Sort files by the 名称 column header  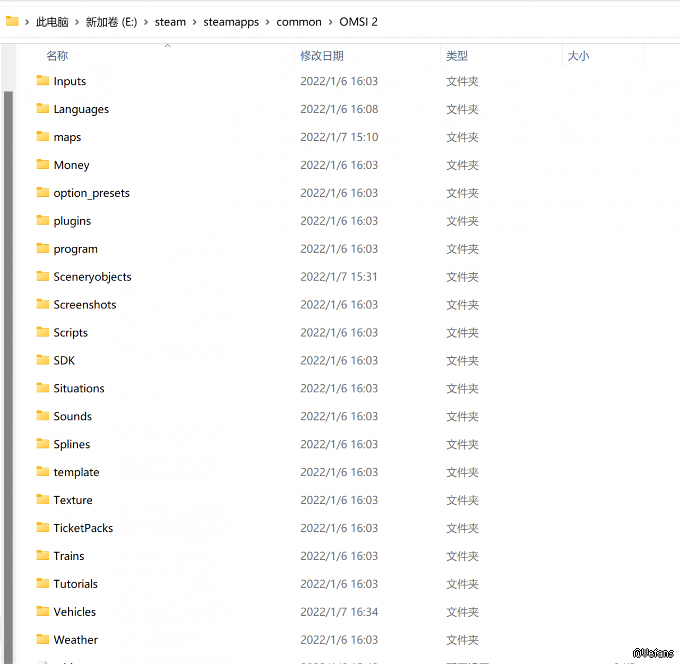[x=57, y=56]
